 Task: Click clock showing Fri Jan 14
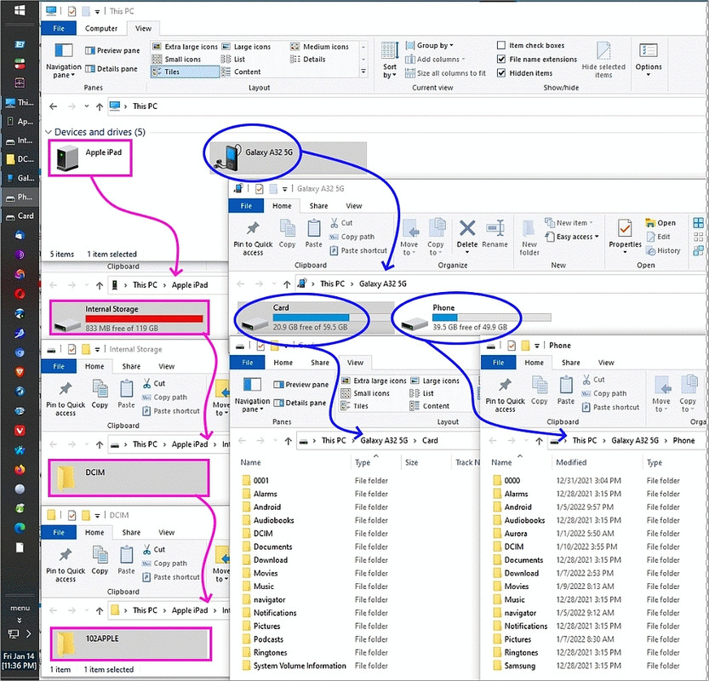[x=20, y=661]
